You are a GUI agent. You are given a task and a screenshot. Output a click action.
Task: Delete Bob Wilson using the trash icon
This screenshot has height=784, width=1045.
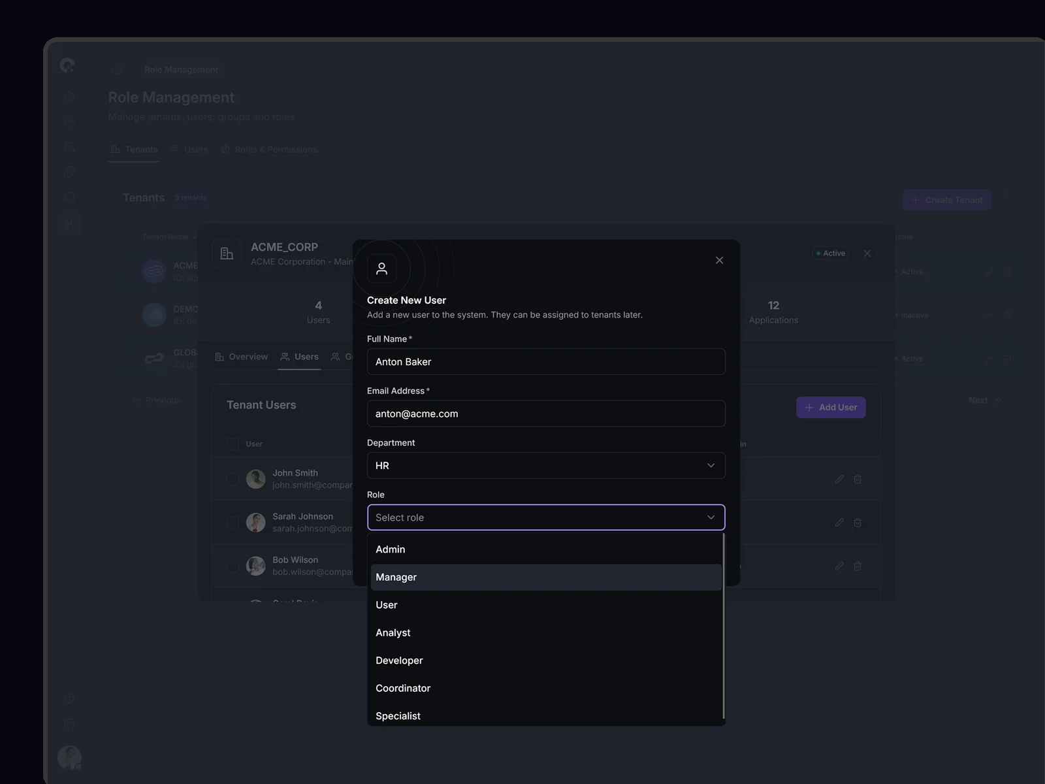[858, 566]
